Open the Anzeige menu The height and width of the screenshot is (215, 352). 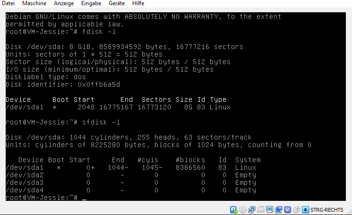64,3
